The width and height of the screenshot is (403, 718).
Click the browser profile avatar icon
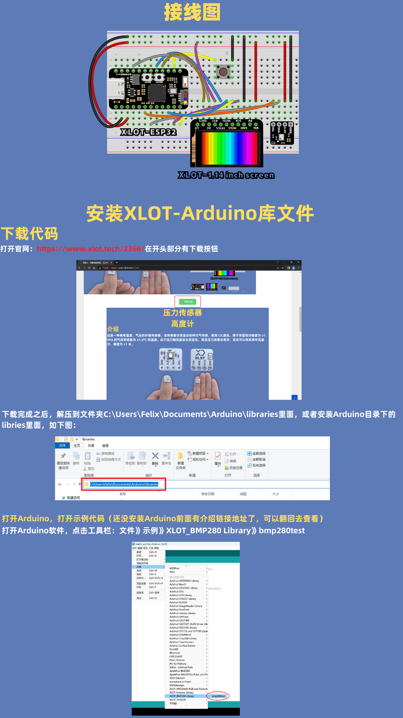point(293,268)
